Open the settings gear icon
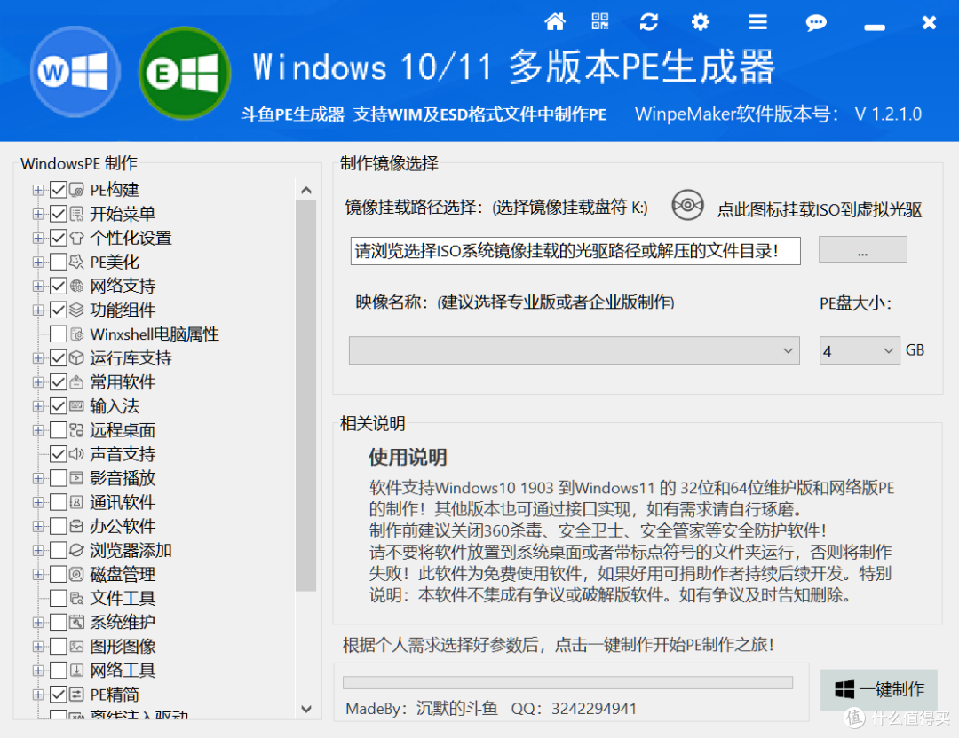The image size is (959, 738). (x=701, y=22)
